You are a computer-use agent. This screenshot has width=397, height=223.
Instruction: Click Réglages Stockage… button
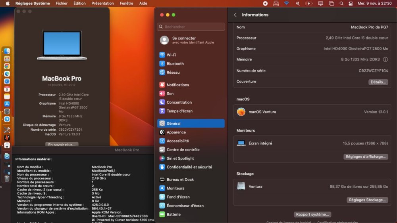(x=367, y=200)
